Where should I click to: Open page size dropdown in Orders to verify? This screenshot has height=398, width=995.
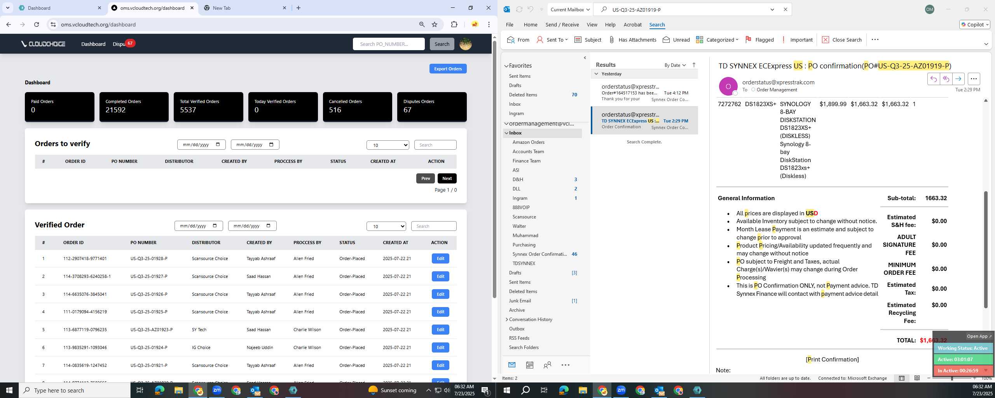[x=388, y=145]
